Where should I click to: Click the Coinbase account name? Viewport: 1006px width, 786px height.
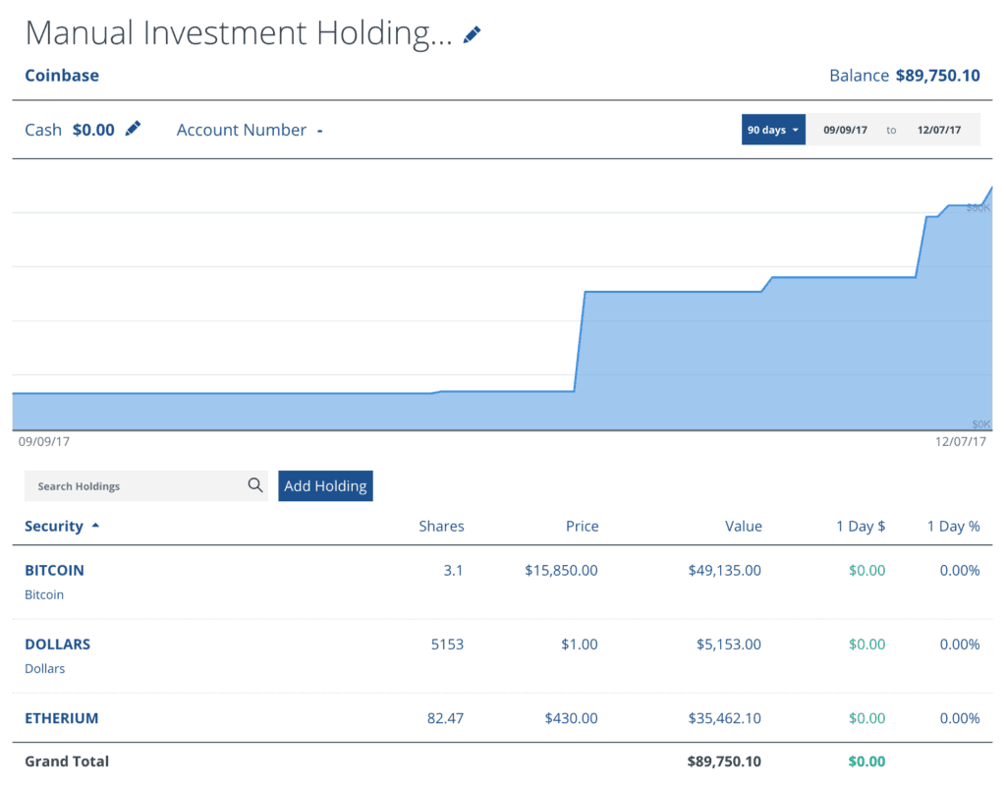point(61,76)
